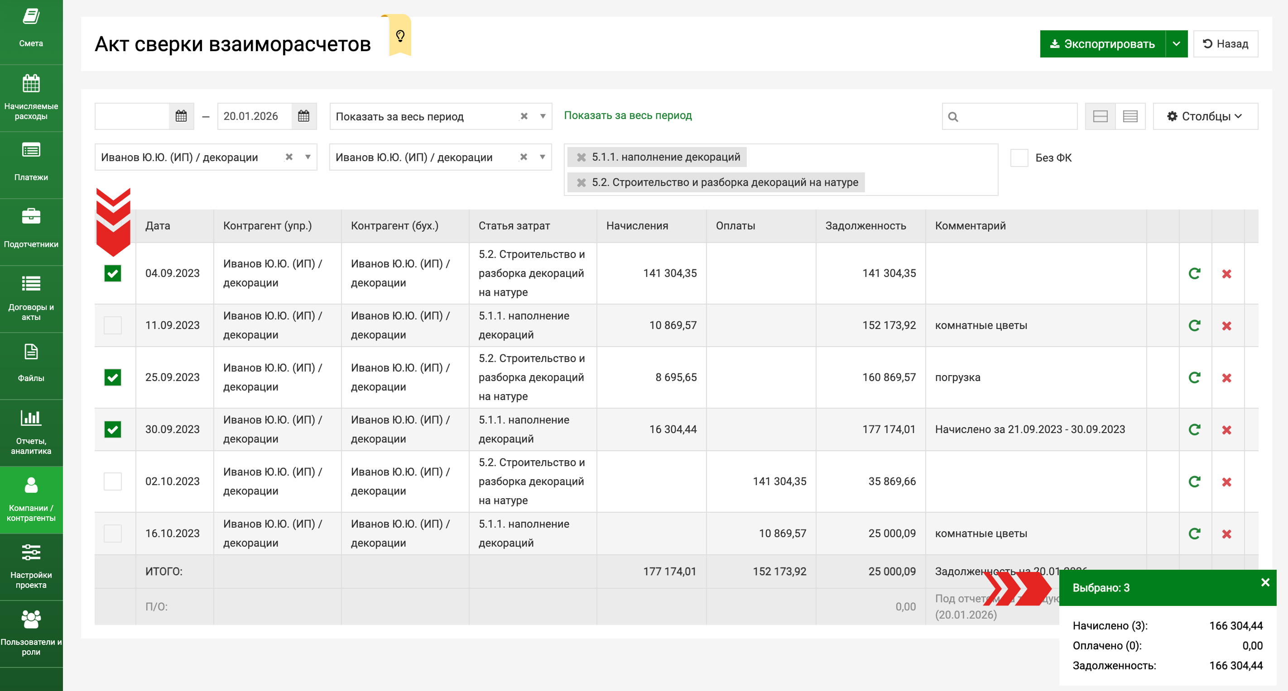The height and width of the screenshot is (691, 1288).
Task: Close the Выбрано: 3 summary panel
Action: (1265, 582)
